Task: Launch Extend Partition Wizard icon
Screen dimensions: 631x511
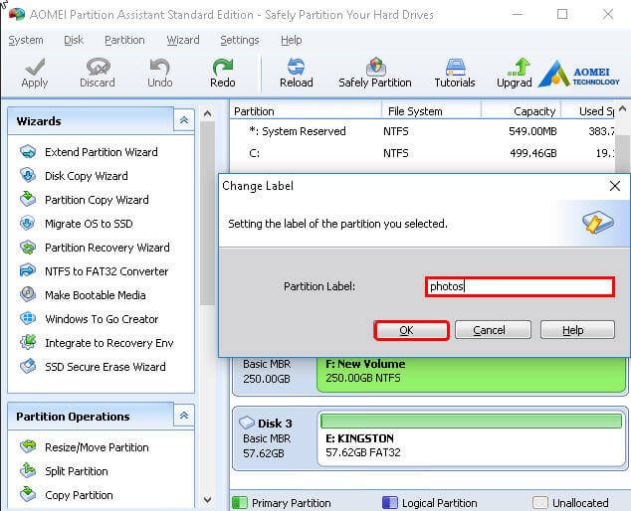Action: [28, 152]
